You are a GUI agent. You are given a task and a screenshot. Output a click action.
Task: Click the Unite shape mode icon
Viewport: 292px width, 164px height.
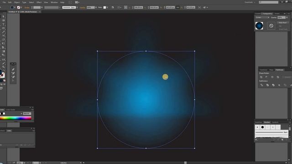click(261, 77)
